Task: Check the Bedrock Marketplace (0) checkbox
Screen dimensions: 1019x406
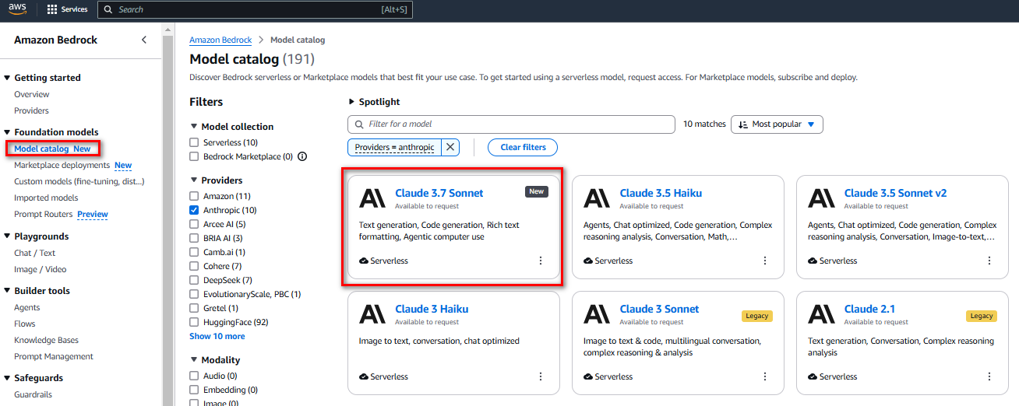Action: coord(194,156)
